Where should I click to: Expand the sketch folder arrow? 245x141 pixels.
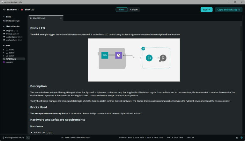coord(4,56)
